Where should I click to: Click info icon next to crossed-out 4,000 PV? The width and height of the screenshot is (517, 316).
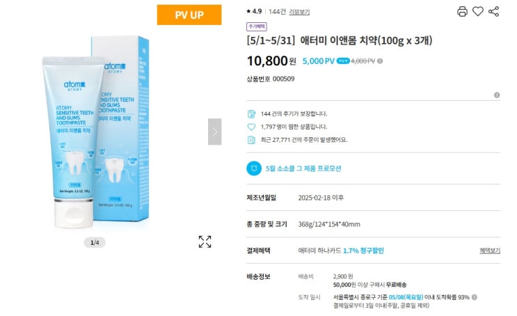click(x=380, y=61)
